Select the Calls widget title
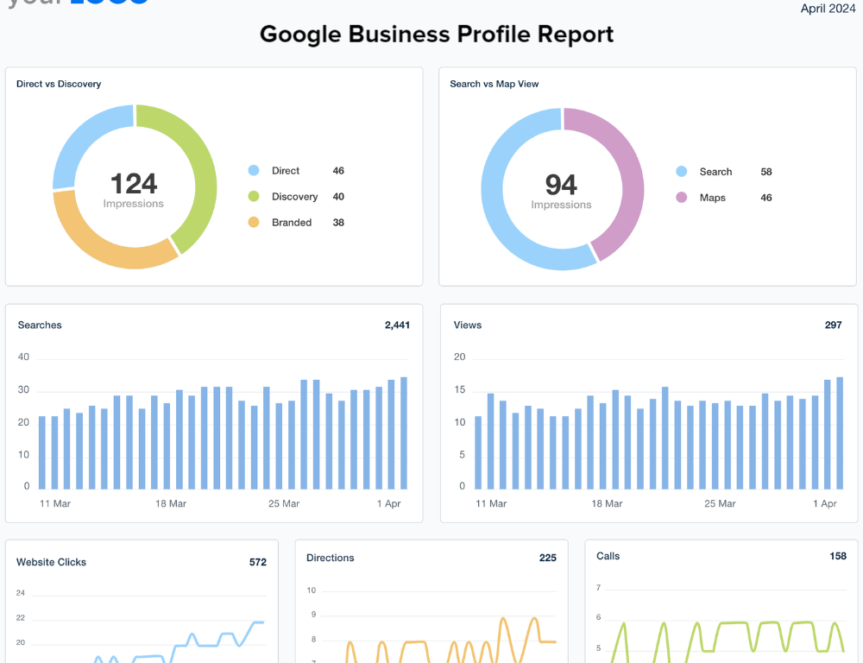The height and width of the screenshot is (663, 863). point(608,556)
